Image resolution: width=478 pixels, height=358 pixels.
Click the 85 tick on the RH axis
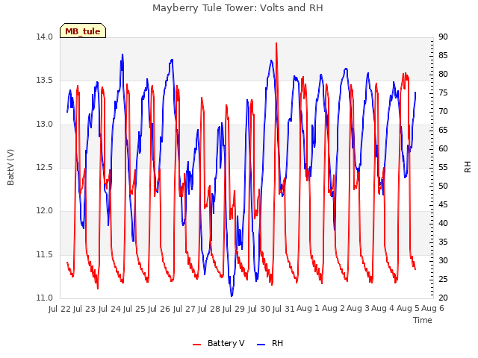(443, 55)
